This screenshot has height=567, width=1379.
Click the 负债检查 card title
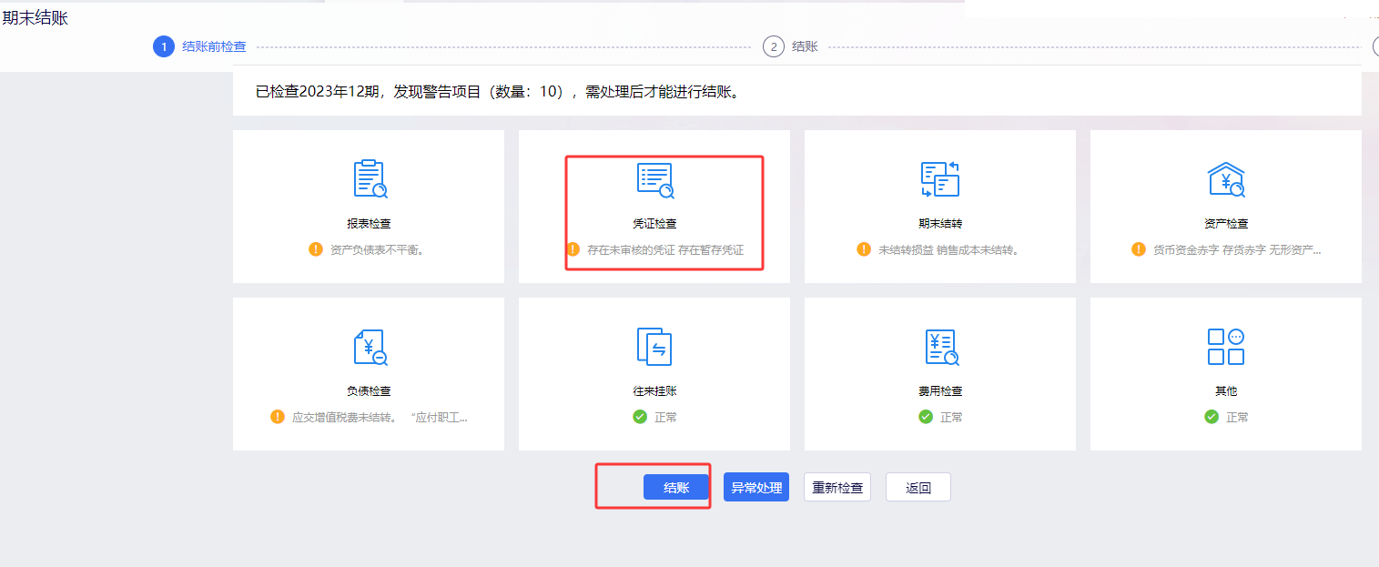(369, 391)
